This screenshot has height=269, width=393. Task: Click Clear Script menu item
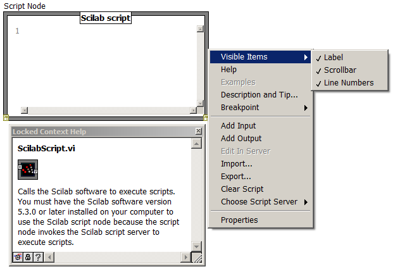tap(260, 189)
